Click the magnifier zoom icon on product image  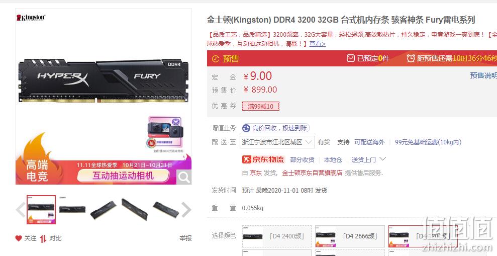pyautogui.click(x=184, y=177)
